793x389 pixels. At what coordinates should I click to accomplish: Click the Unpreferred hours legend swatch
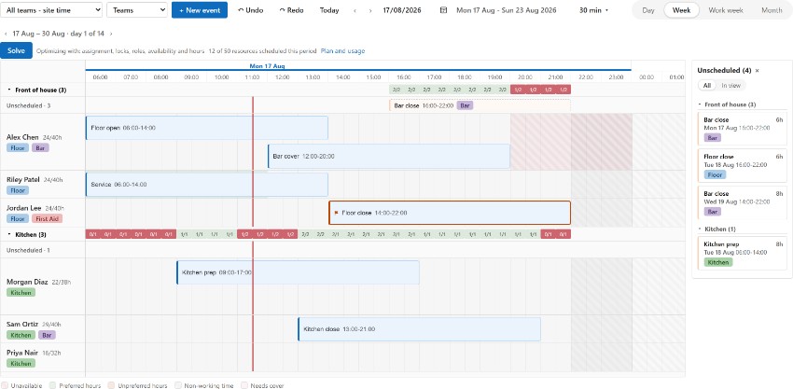(x=112, y=385)
